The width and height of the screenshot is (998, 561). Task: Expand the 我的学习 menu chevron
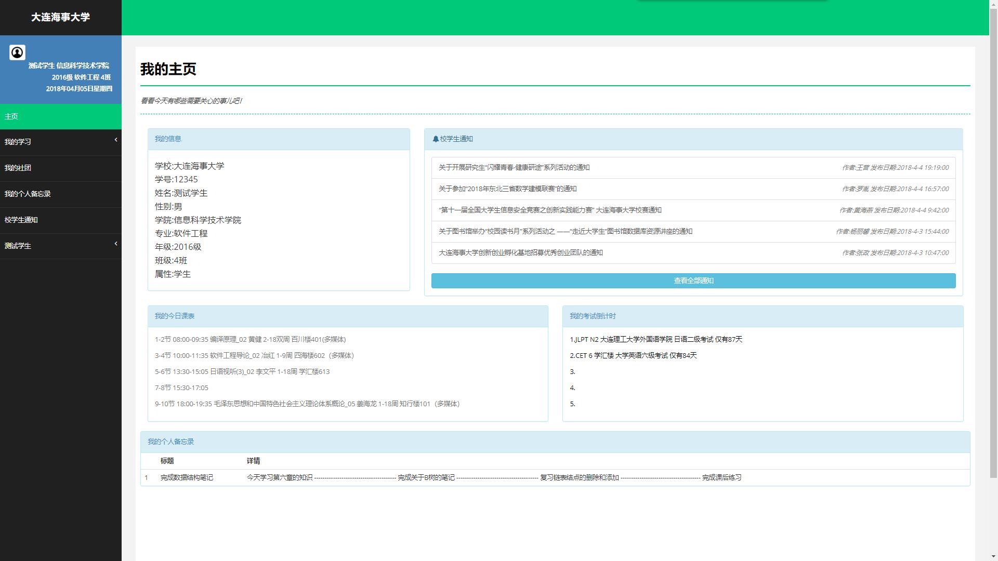(x=116, y=140)
